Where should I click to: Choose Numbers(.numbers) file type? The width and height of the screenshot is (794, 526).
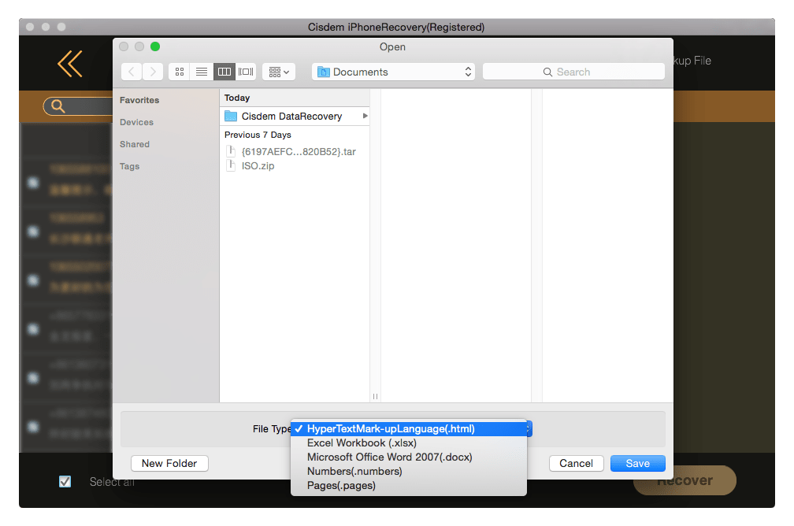coord(409,472)
